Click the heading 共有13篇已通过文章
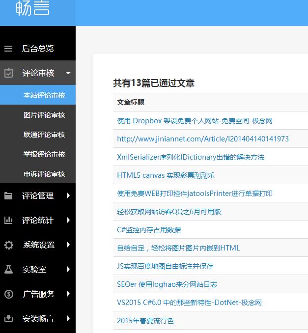308x333 pixels. coord(154,83)
